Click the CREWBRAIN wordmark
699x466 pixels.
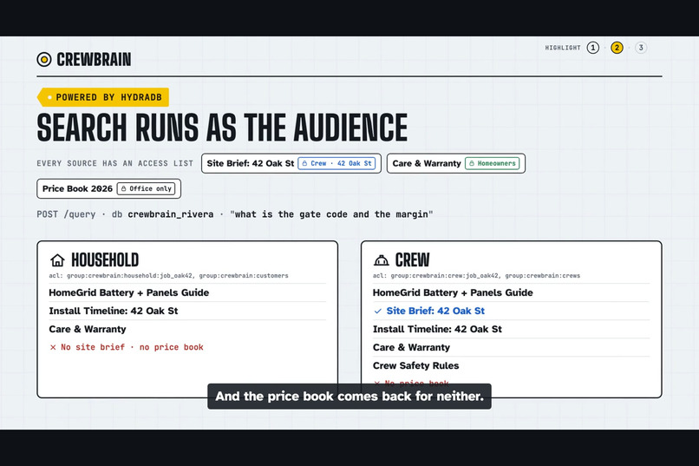pyautogui.click(x=94, y=59)
